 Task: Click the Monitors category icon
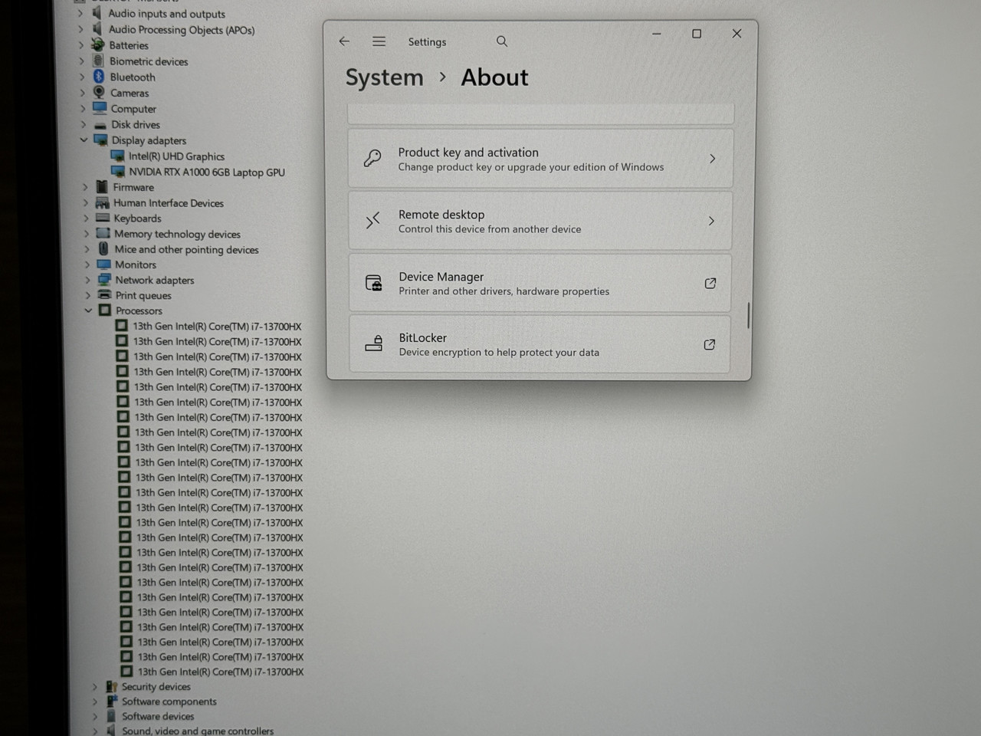point(104,264)
